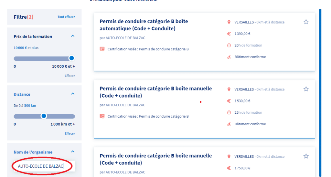Click Certification visée text on the automatic gearbox card
Image resolution: width=331 pixels, height=177 pixels.
[148, 49]
